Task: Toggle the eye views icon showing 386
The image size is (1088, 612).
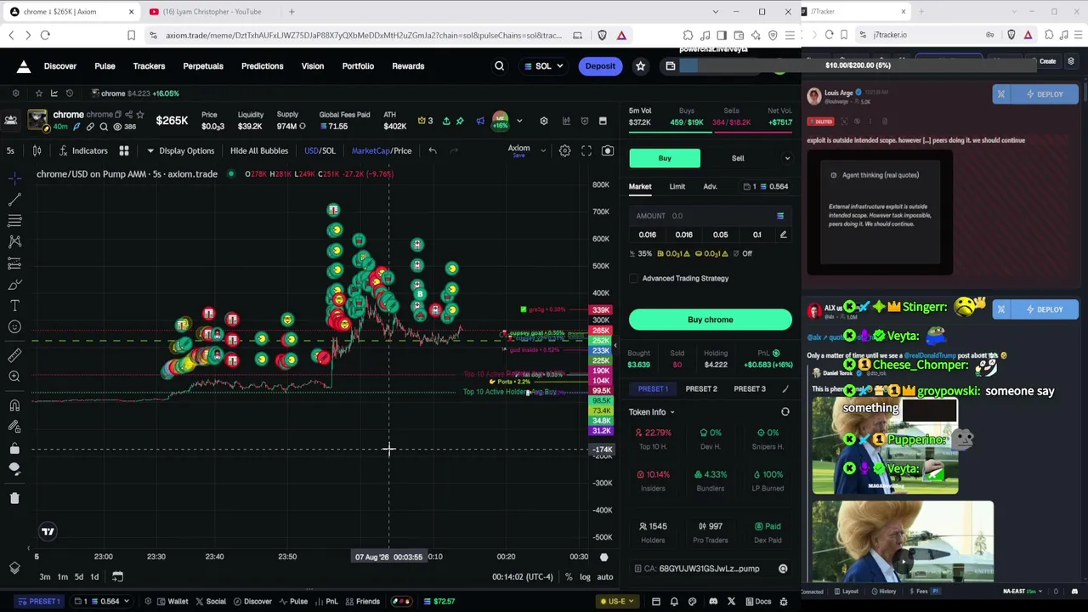Action: [118, 127]
